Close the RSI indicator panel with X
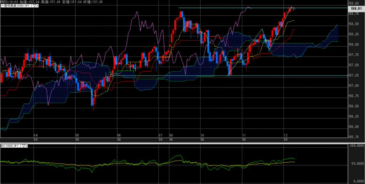 click(27, 146)
